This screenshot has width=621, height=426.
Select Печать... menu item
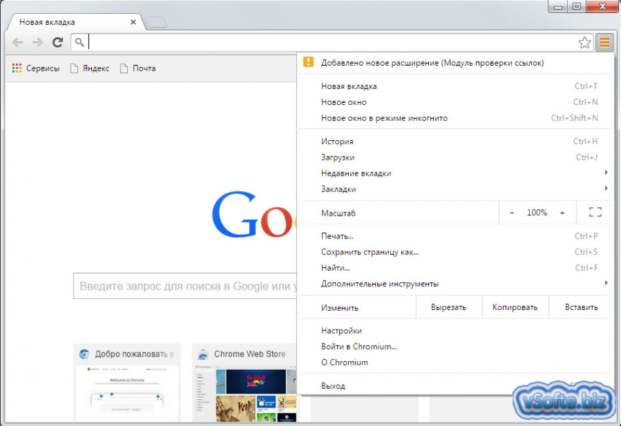click(456, 236)
